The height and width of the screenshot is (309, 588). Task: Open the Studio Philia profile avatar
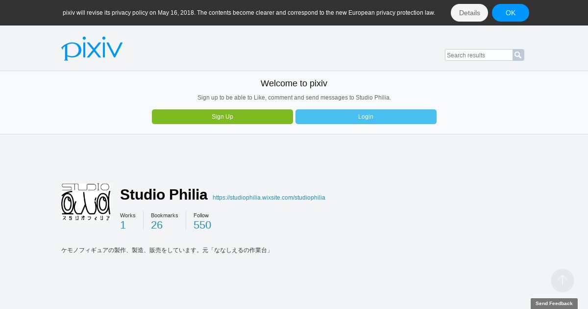(x=86, y=202)
